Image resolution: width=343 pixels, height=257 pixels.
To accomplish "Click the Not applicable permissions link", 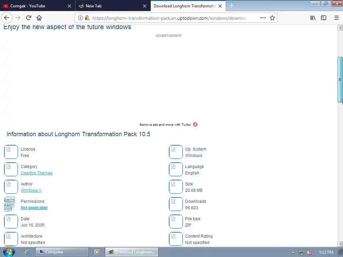I will click(x=34, y=207).
